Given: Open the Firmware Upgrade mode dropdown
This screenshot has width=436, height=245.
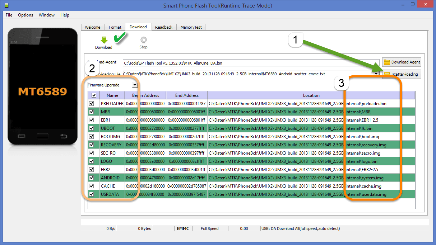Looking at the screenshot, I should pyautogui.click(x=112, y=85).
